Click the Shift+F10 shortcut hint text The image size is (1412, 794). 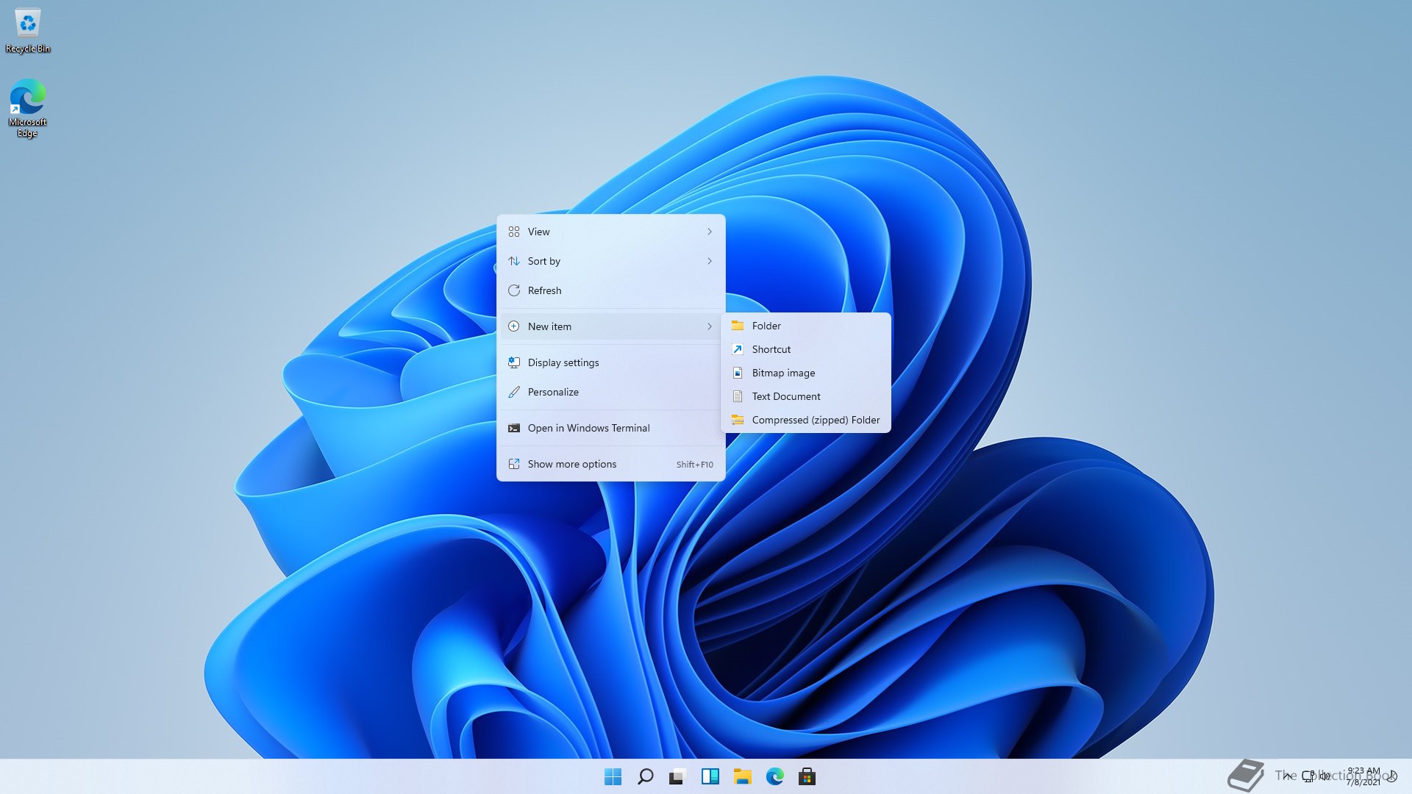click(x=695, y=465)
